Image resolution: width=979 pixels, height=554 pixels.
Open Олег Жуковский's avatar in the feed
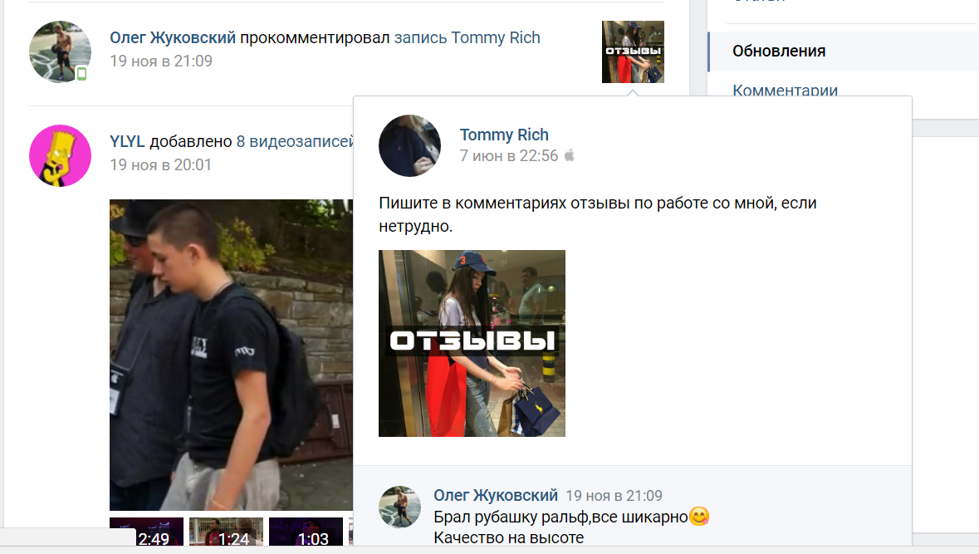60,51
